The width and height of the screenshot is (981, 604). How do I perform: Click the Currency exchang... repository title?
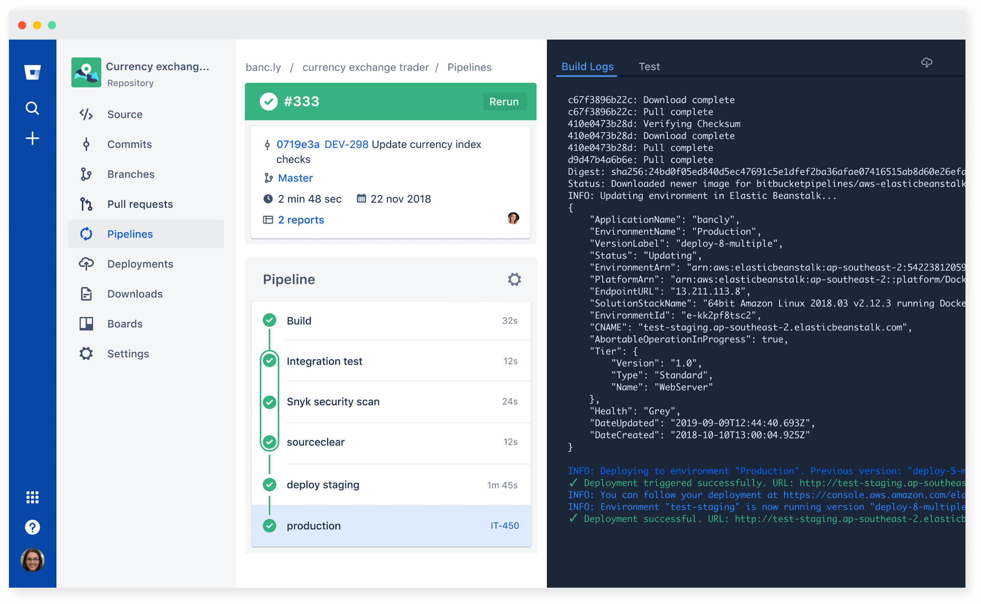158,67
